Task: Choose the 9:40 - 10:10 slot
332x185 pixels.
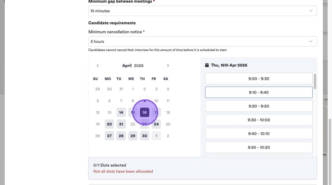Action: [259, 134]
